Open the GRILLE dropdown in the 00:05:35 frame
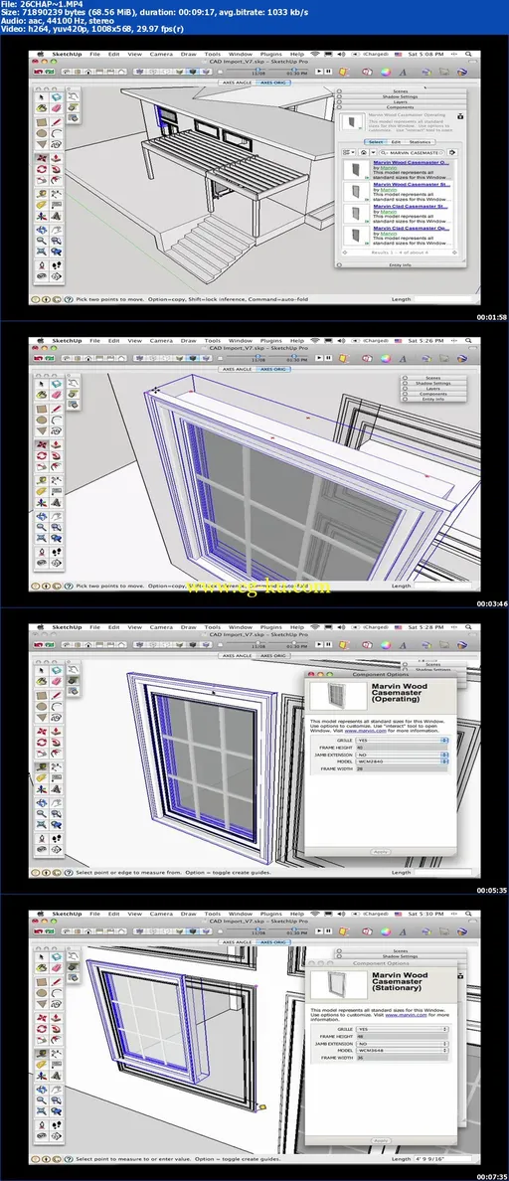This screenshot has width=509, height=1181. [402, 741]
